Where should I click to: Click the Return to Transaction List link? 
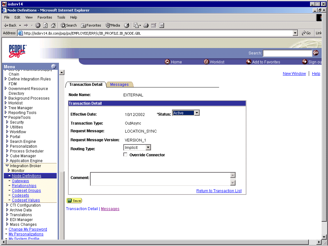click(219, 191)
